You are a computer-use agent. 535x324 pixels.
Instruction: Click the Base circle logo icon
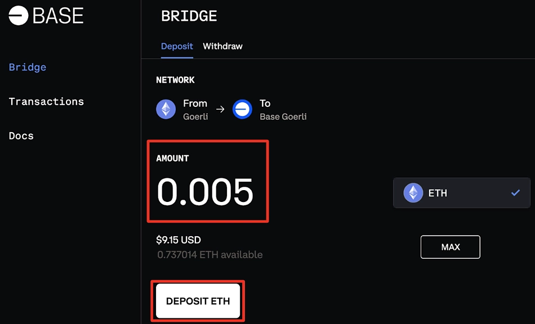[19, 16]
